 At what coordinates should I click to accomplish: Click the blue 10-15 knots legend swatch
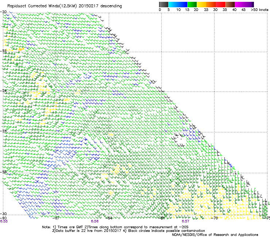182,4
